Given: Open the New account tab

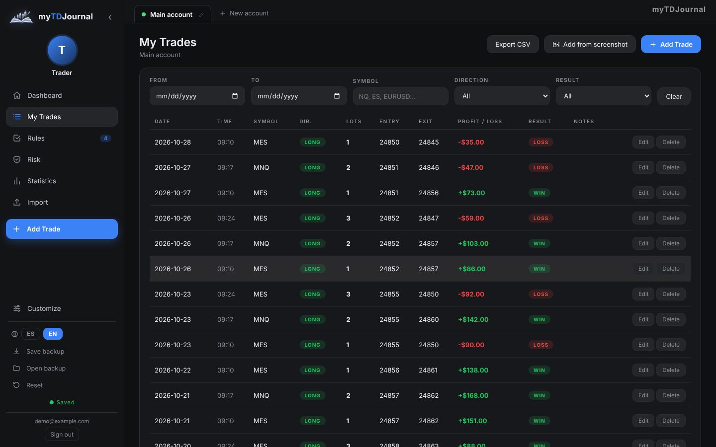Looking at the screenshot, I should point(244,13).
